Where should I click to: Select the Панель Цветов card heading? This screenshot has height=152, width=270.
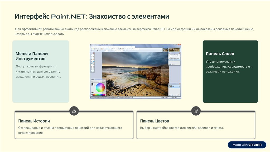[155, 121]
